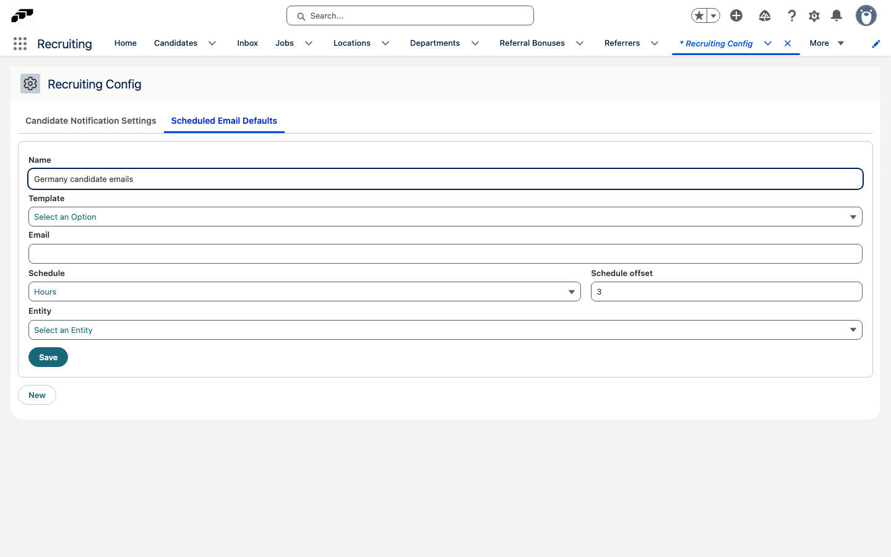Open the Inbox nav item
891x557 pixels.
[247, 43]
